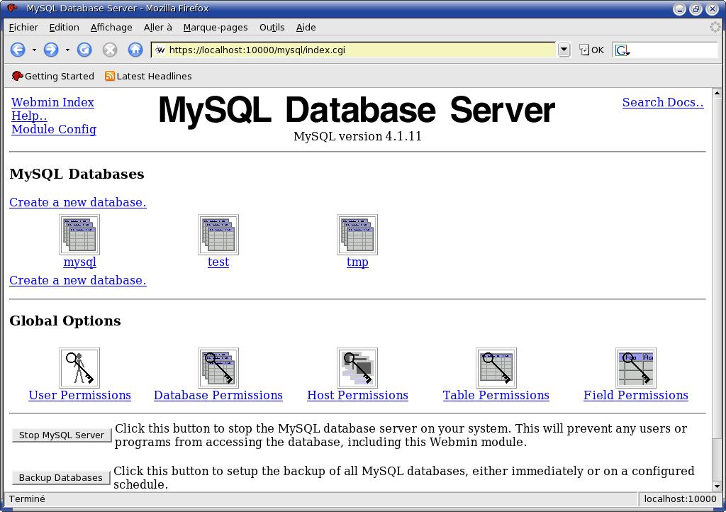Open the Help.. link
Image resolution: width=726 pixels, height=512 pixels.
point(29,116)
